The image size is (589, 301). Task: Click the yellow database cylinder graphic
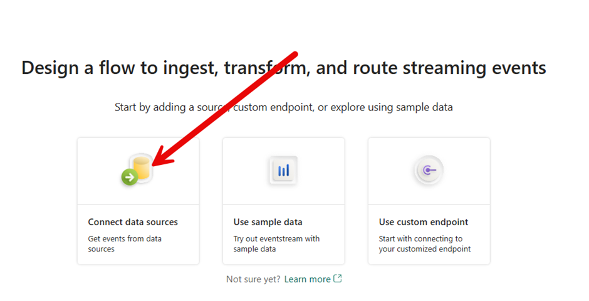pos(143,167)
